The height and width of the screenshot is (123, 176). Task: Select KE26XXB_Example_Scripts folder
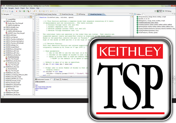pos(13,81)
